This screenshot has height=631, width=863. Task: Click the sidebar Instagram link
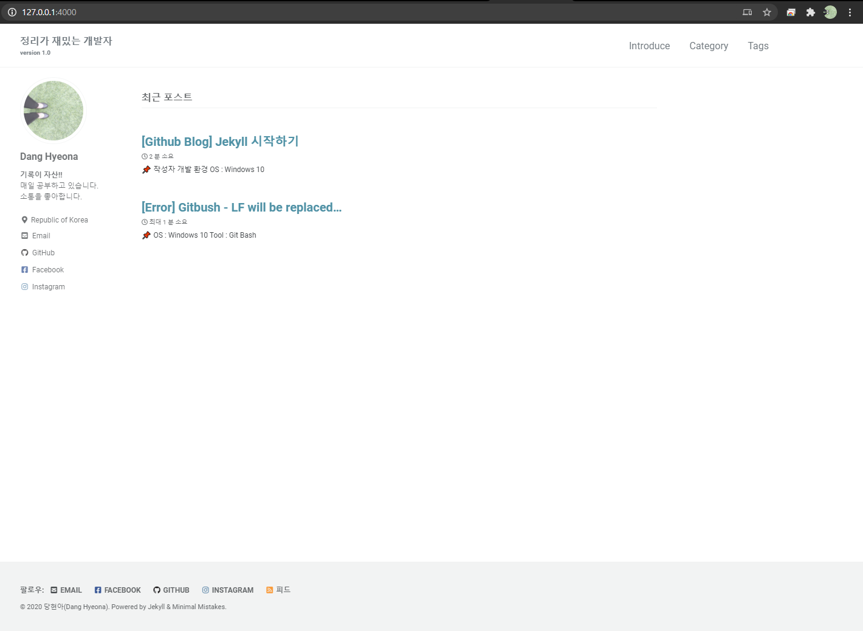(43, 287)
